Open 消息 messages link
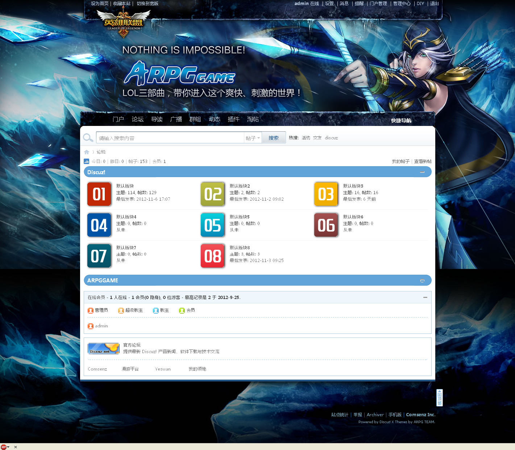The image size is (515, 450). pos(344,4)
